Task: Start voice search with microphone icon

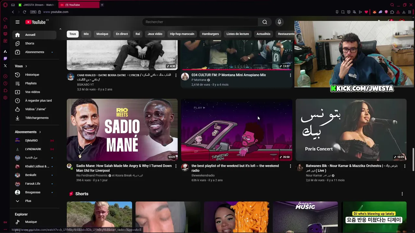Action: pyautogui.click(x=279, y=22)
